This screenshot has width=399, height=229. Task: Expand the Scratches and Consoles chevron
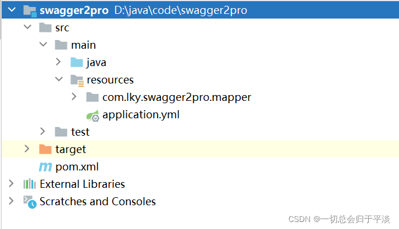coord(11,201)
